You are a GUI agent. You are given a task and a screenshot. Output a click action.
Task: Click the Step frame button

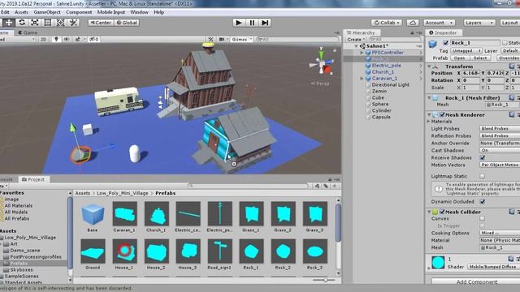(x=265, y=23)
